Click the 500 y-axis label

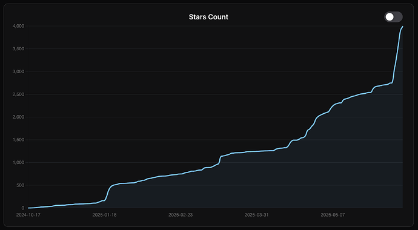coord(21,185)
